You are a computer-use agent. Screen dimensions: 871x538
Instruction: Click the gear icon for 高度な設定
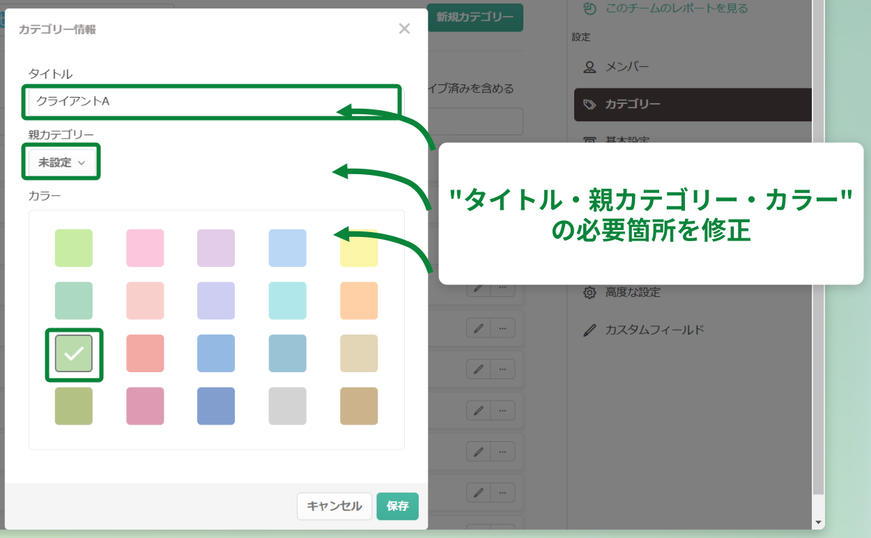589,293
